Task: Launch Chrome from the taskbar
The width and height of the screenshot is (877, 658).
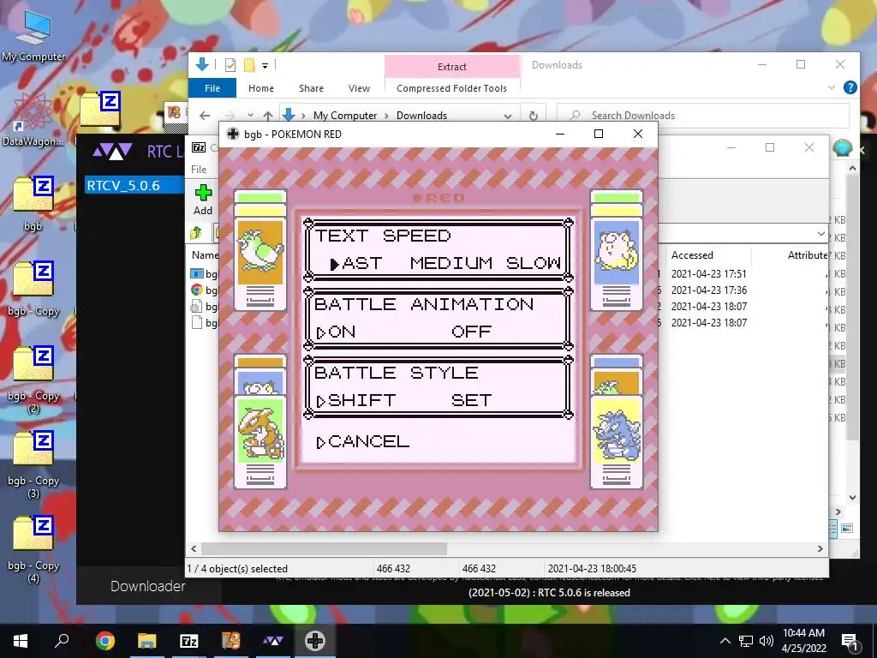Action: pyautogui.click(x=104, y=641)
